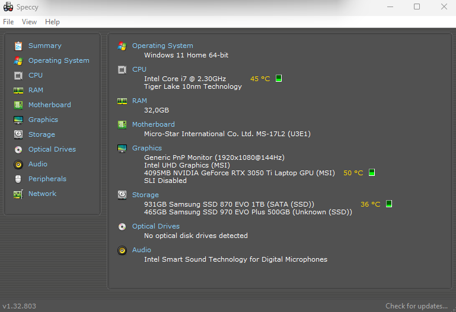
Task: Click the Storage hard drive icon in sidebar
Action: tap(18, 134)
